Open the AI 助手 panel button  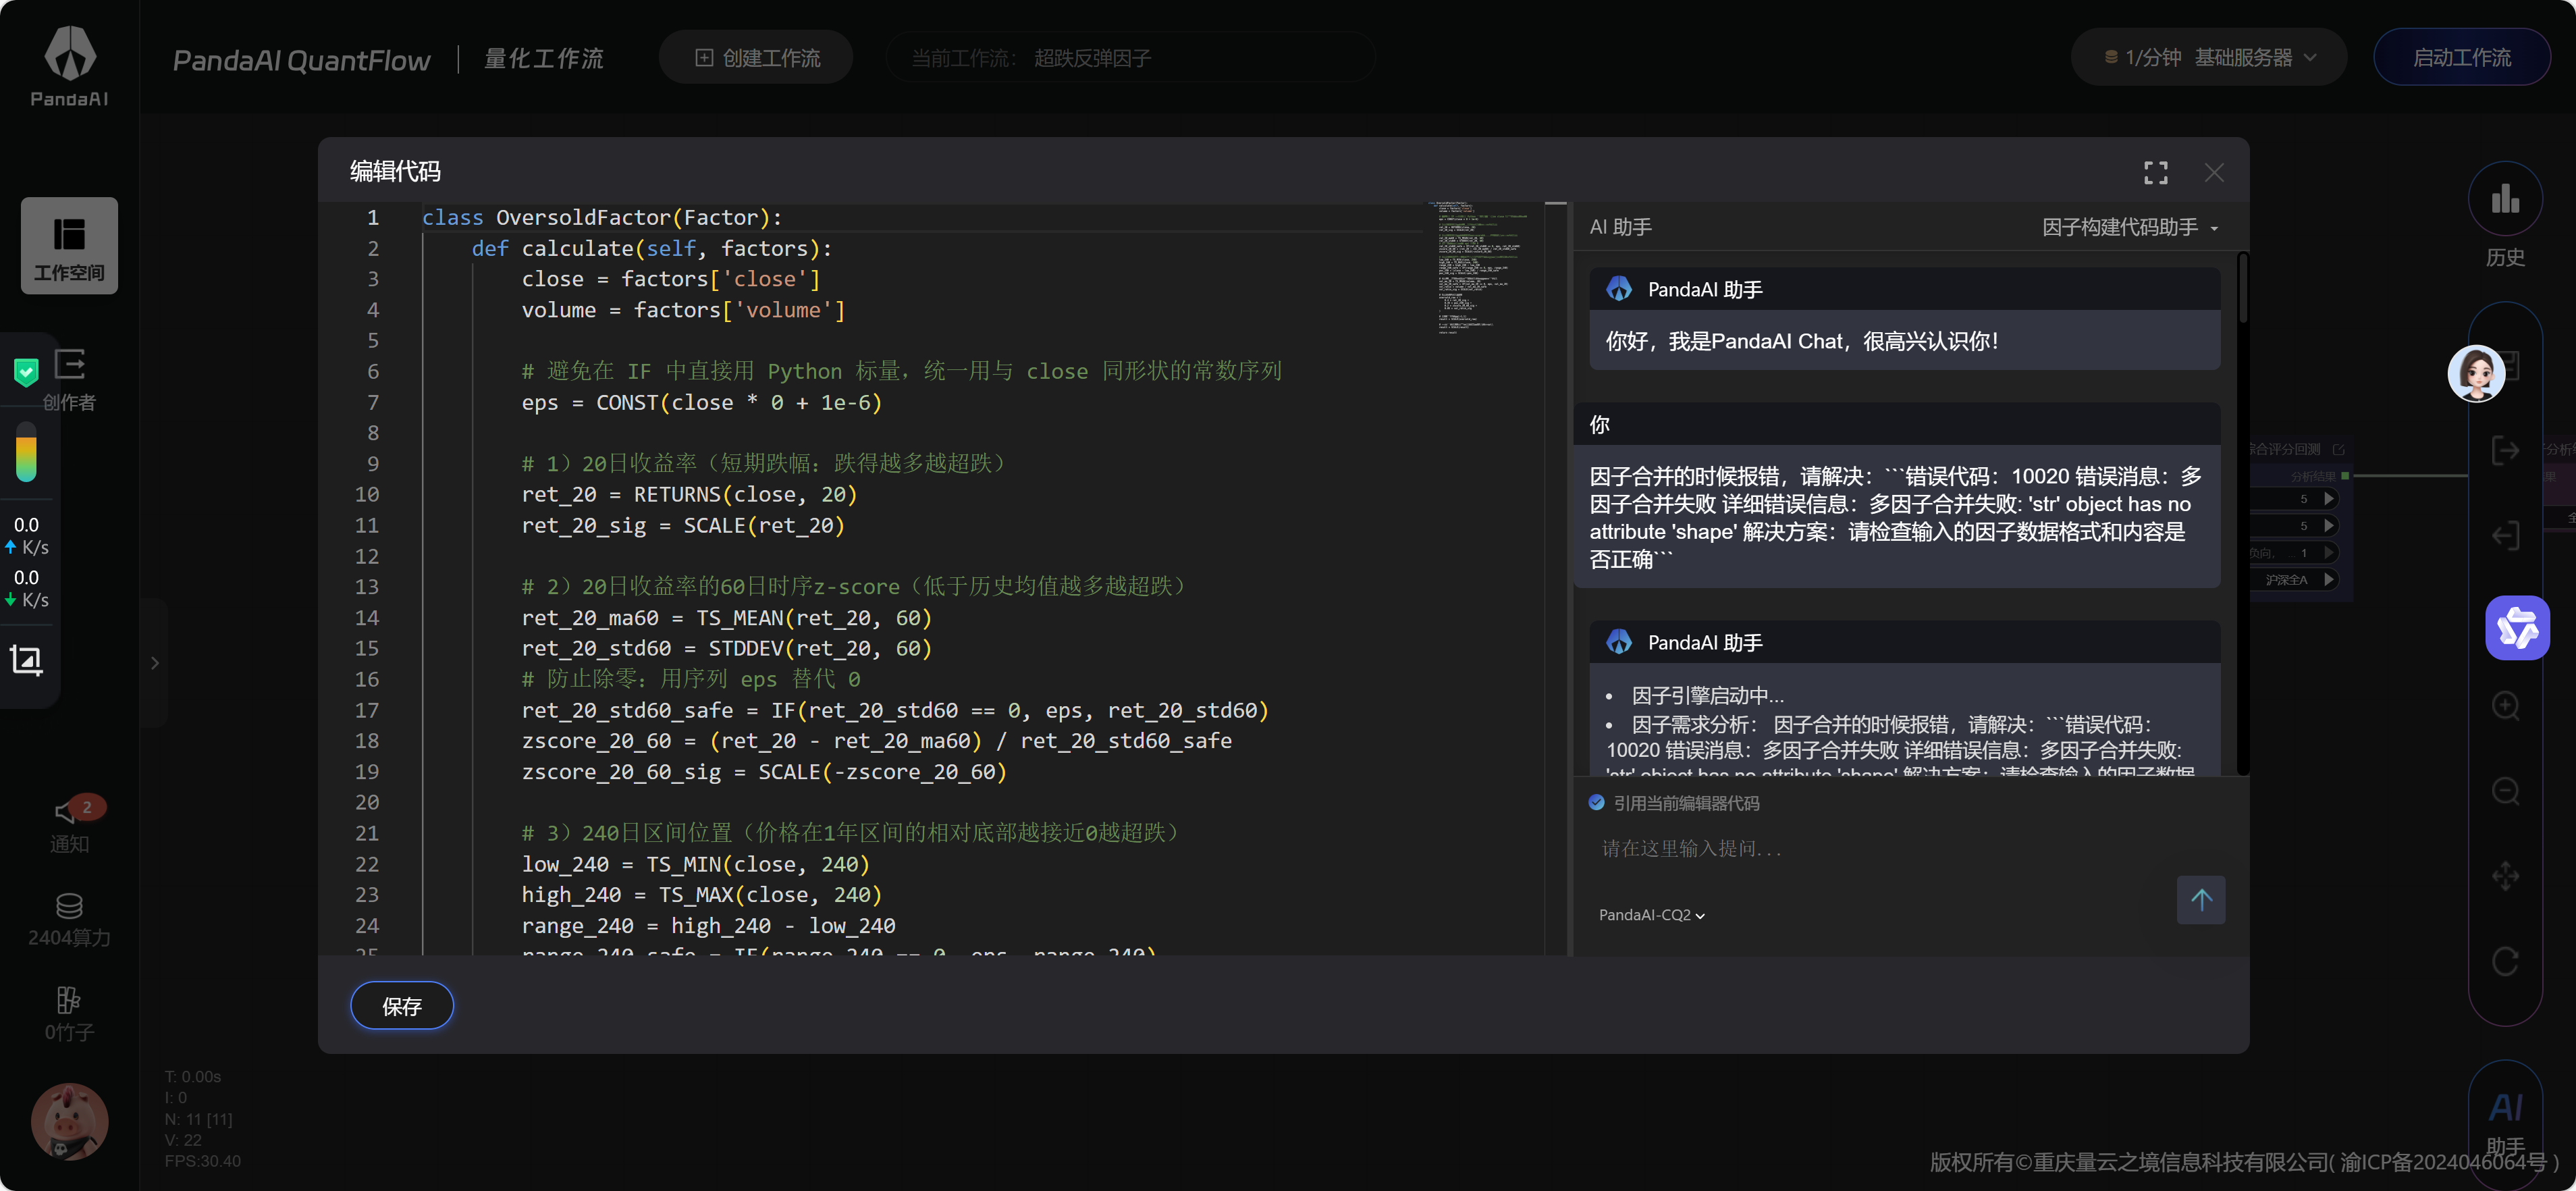click(x=2505, y=1124)
